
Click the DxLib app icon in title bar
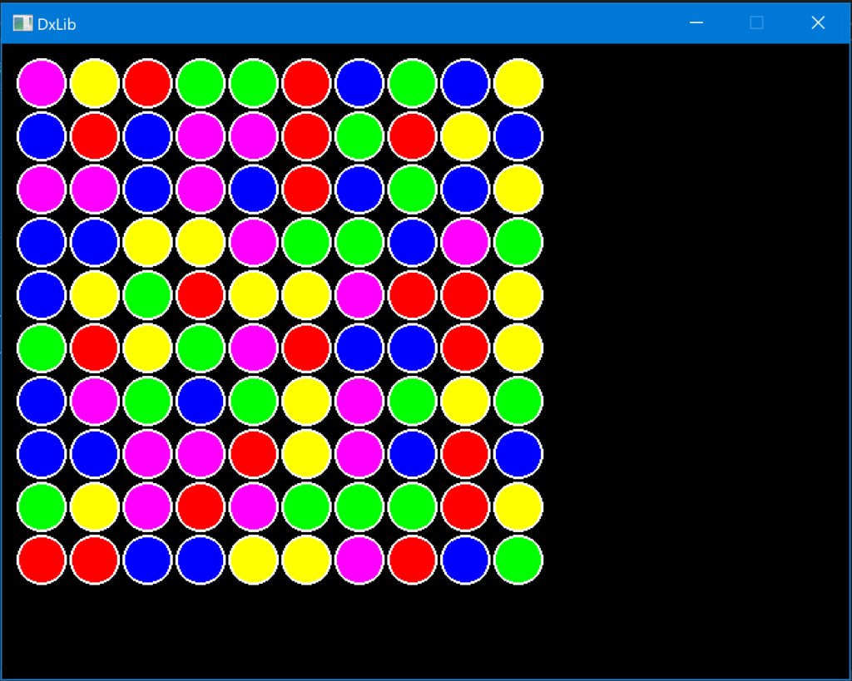click(22, 23)
